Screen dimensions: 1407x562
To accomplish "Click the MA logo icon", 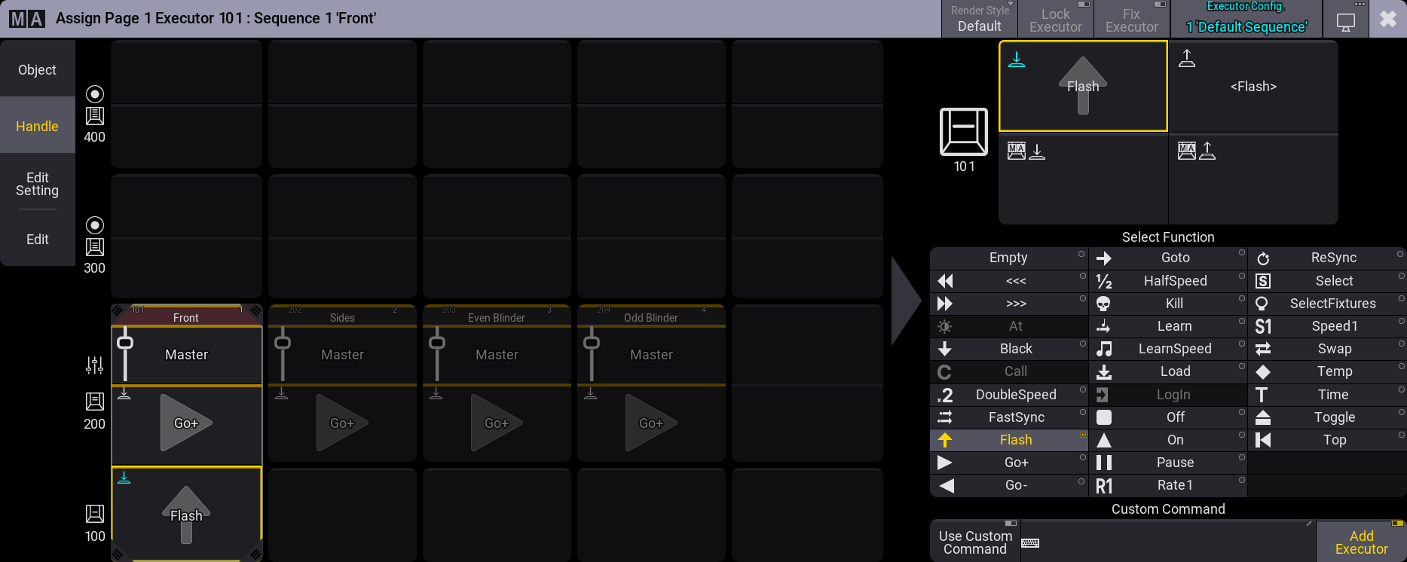I will pos(27,19).
